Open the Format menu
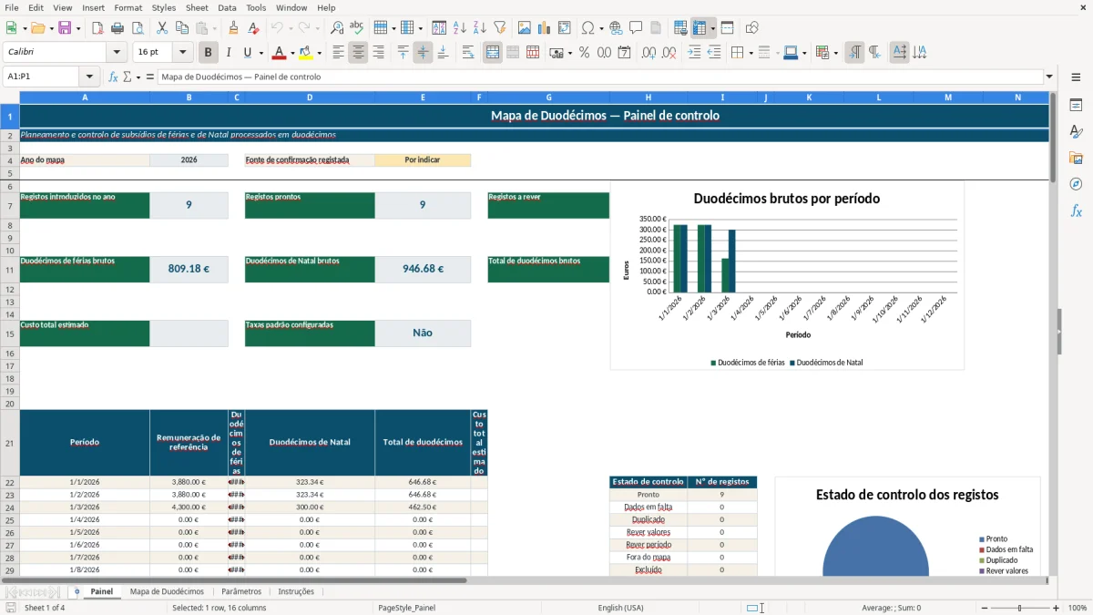The height and width of the screenshot is (615, 1093). 128,7
